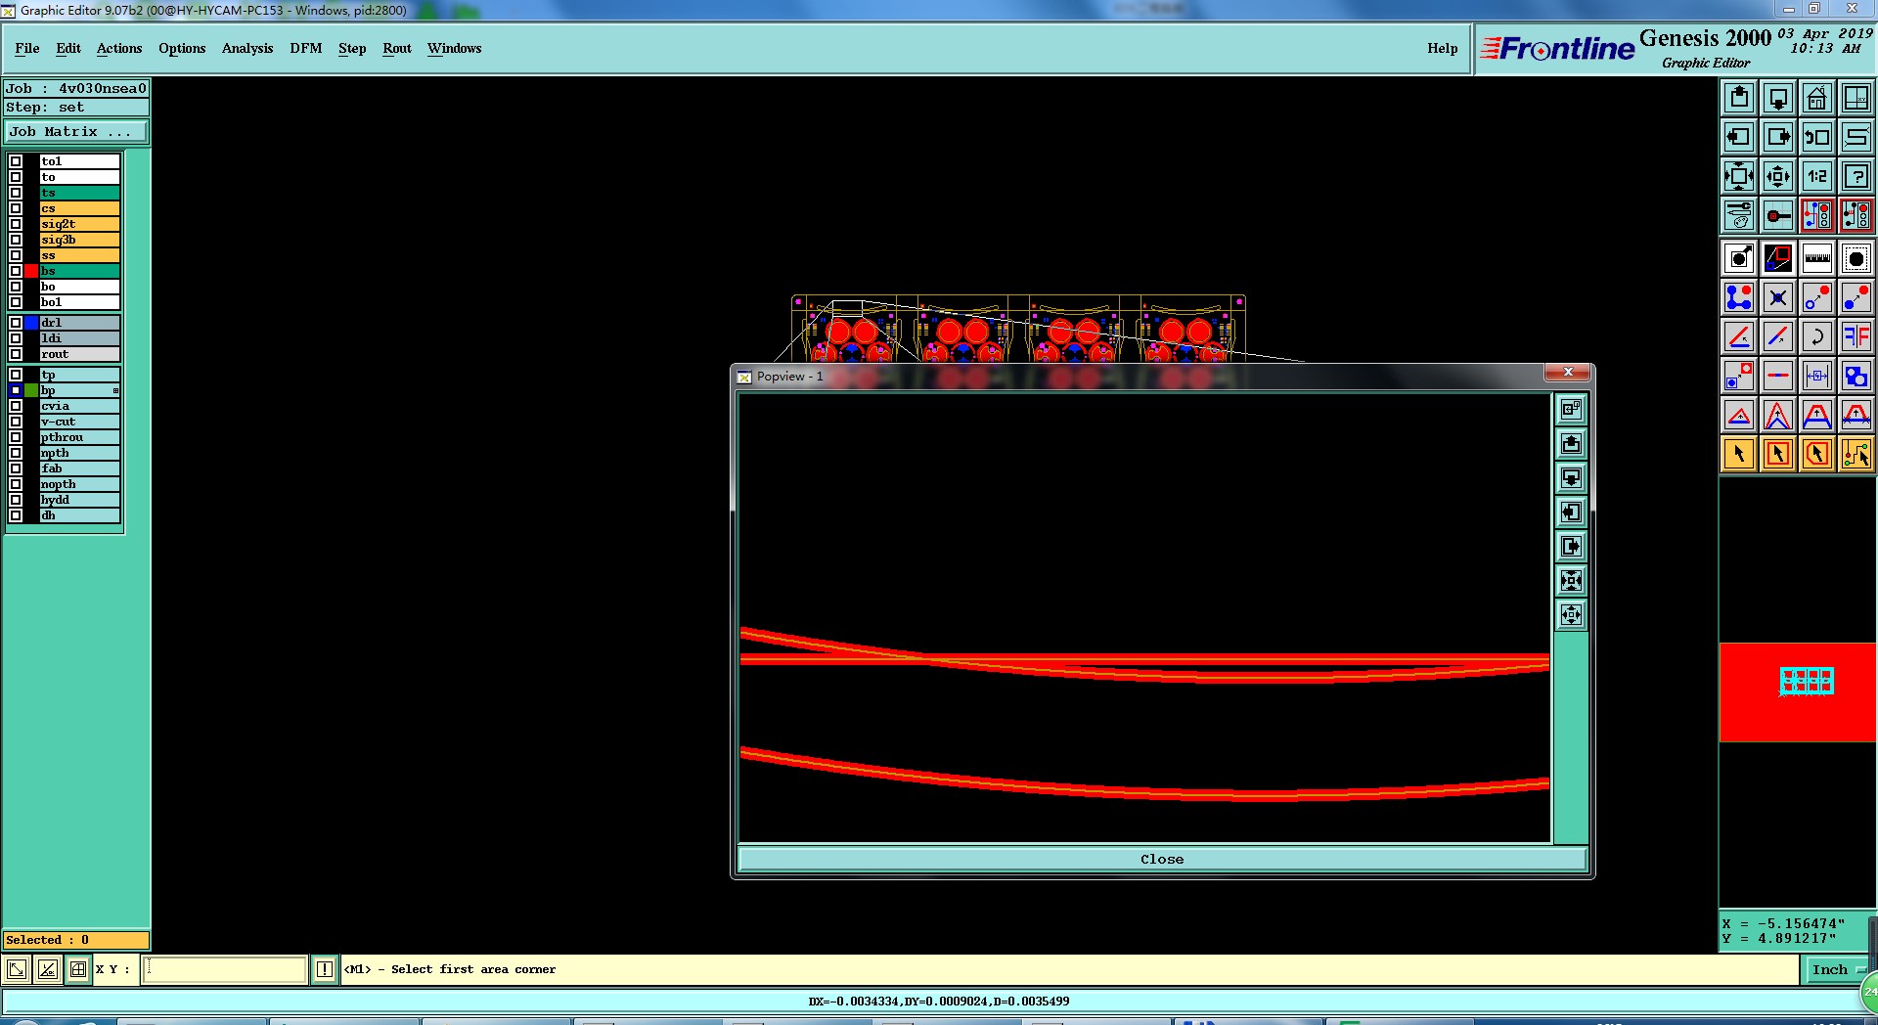
Task: Click the mirror F flip icon
Action: click(x=1856, y=336)
